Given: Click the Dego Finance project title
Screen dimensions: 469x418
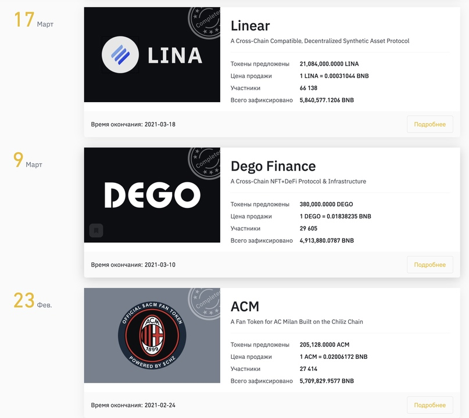Looking at the screenshot, I should (x=273, y=166).
